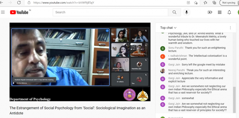Click the address bar URL
This screenshot has height=118, width=239.
[x=64, y=3]
